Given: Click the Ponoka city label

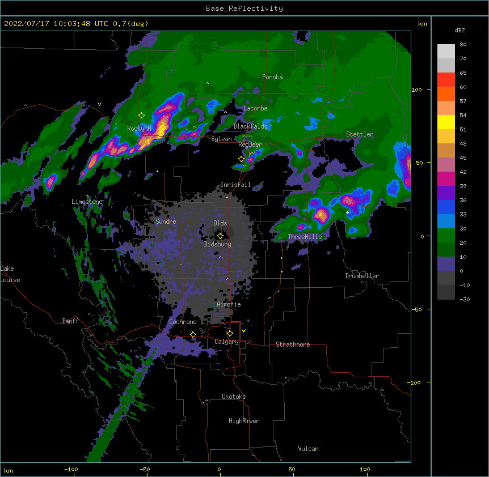Looking at the screenshot, I should click(272, 77).
